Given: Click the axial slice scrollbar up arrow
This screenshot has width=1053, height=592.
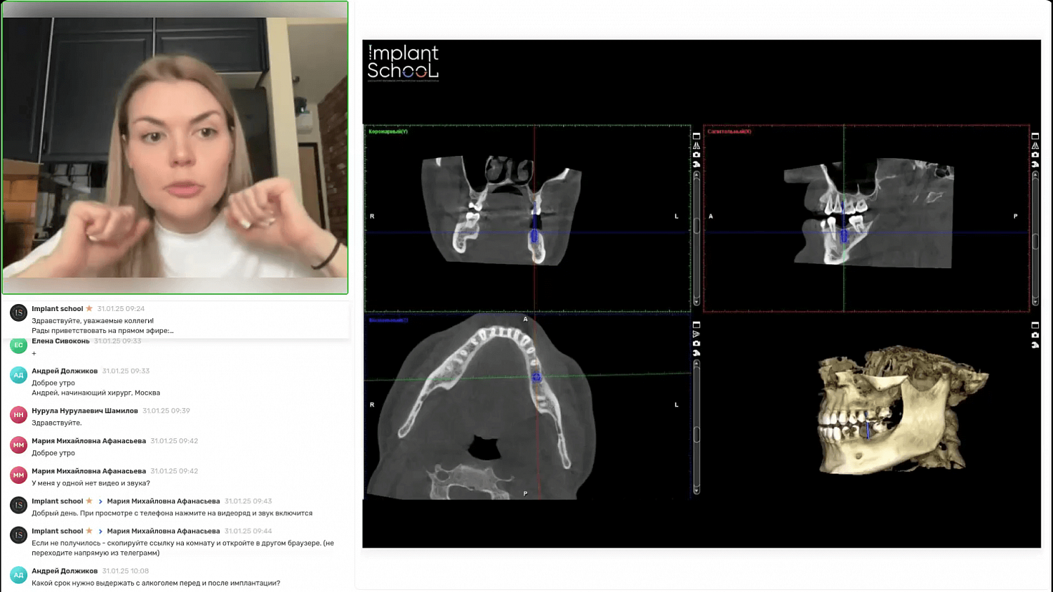Looking at the screenshot, I should [696, 364].
